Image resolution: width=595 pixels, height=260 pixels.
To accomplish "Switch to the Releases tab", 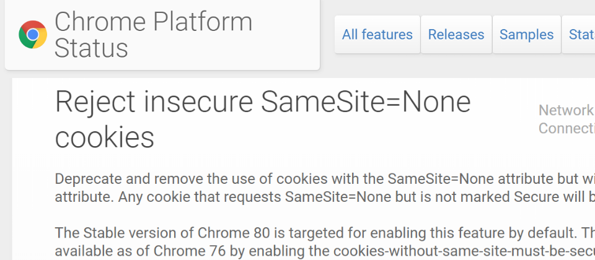I will (x=456, y=35).
